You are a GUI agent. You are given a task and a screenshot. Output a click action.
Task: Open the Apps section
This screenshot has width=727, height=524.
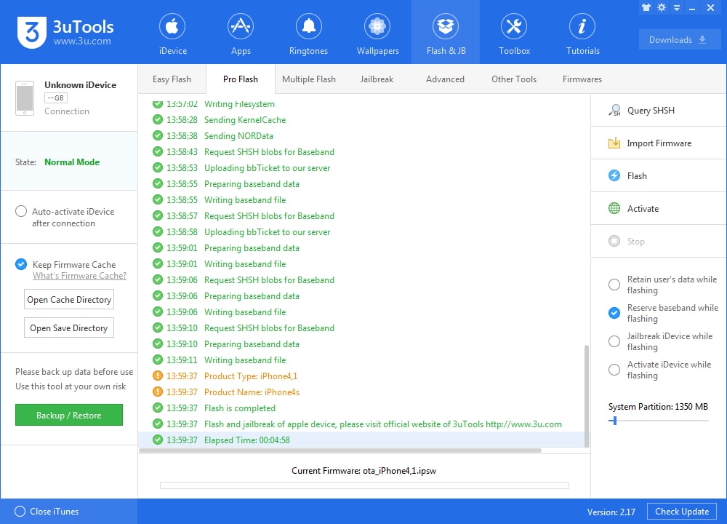pyautogui.click(x=241, y=33)
